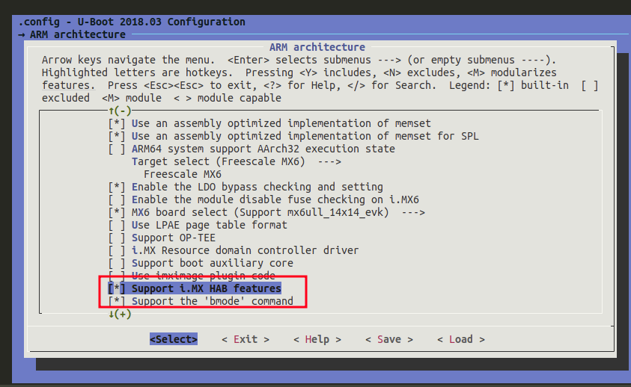Toggle LDO bypass checking and setting
The height and width of the screenshot is (387, 631).
[117, 187]
